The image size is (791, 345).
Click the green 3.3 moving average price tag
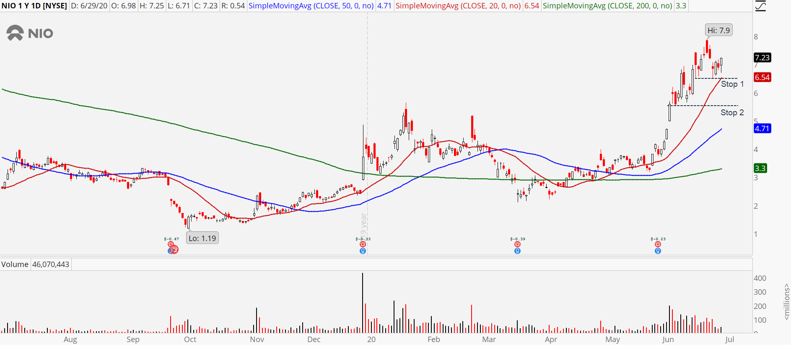[760, 168]
